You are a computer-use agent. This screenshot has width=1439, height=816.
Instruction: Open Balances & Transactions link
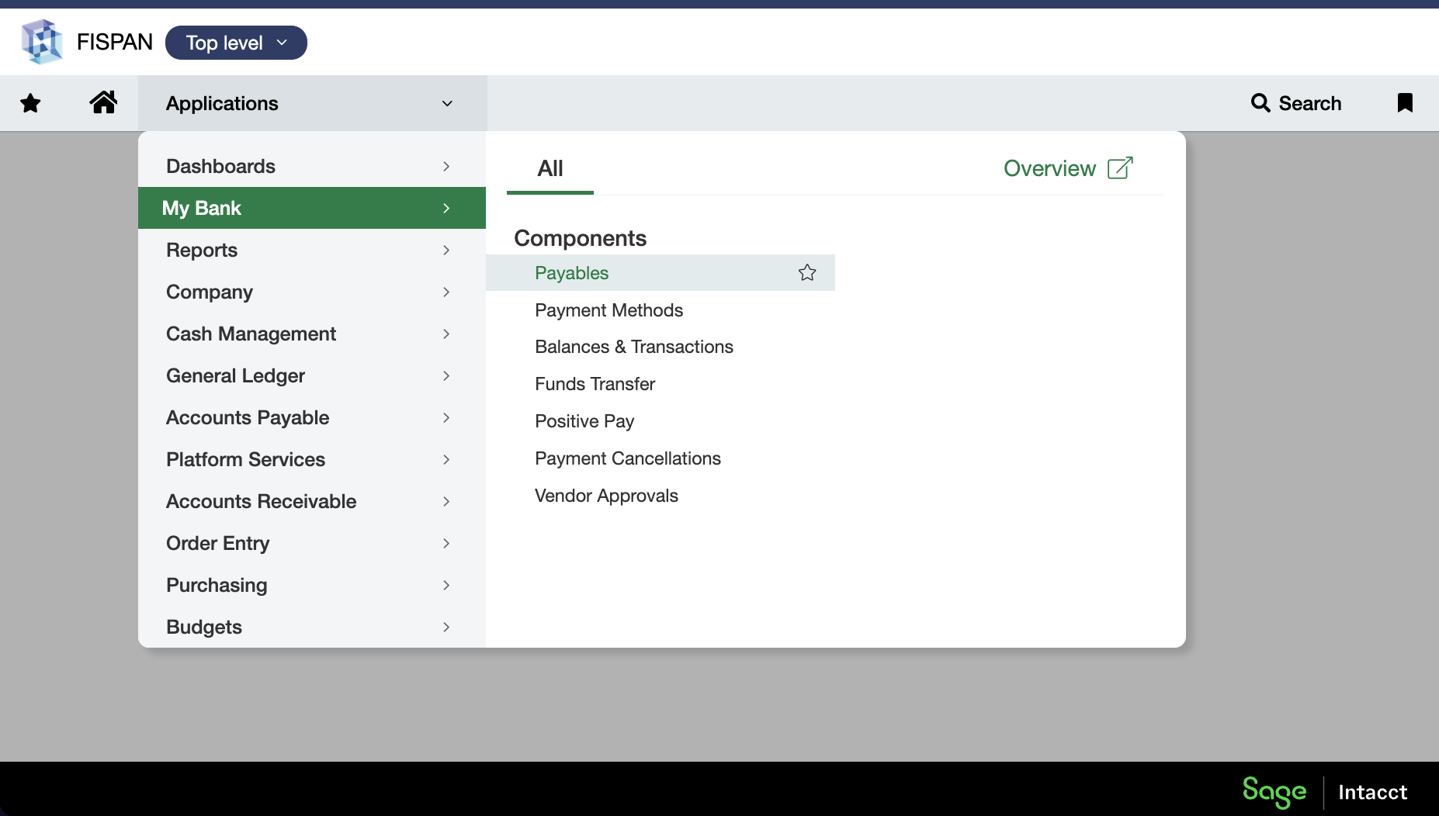click(x=633, y=347)
